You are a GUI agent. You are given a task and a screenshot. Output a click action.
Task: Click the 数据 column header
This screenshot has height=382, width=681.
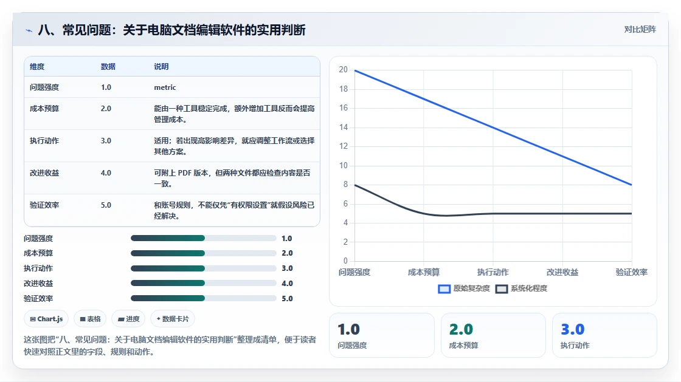(x=108, y=66)
